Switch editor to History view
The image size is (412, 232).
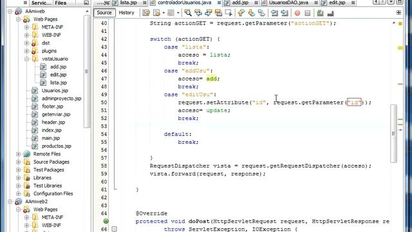[126, 13]
